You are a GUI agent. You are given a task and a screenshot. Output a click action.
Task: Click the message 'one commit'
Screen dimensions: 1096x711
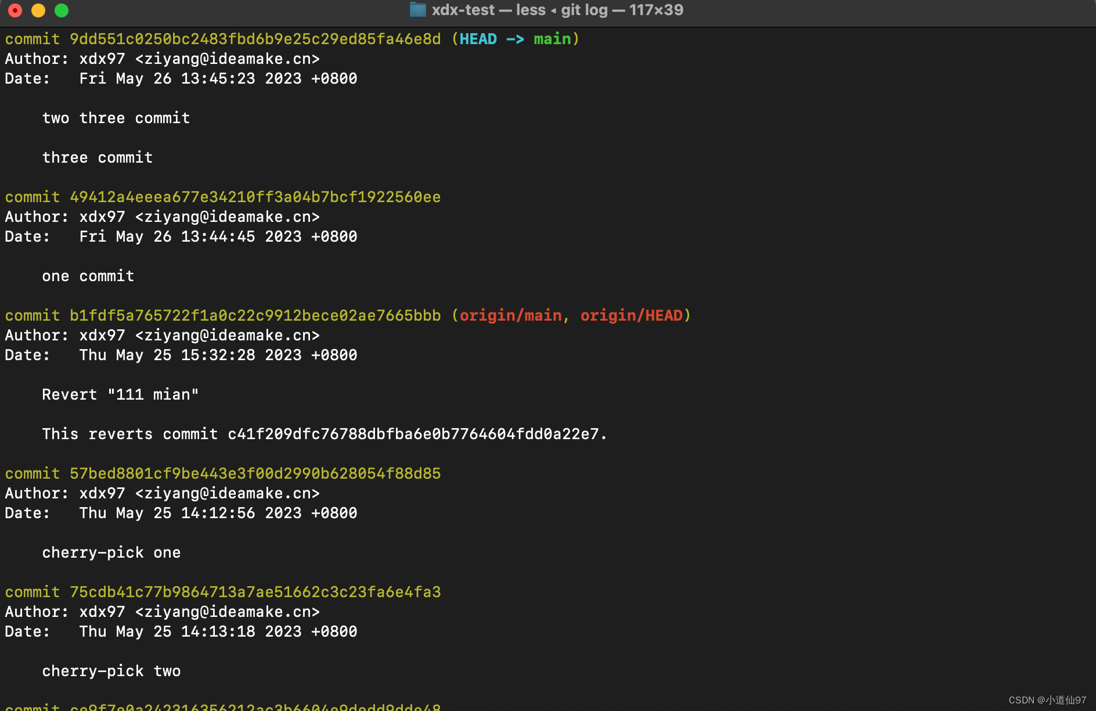(x=88, y=276)
